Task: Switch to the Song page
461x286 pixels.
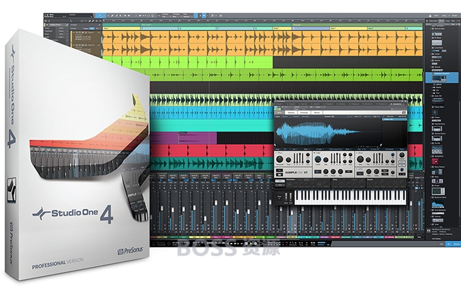Action: click(x=444, y=16)
